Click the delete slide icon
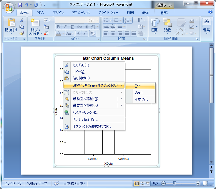 pos(46,33)
